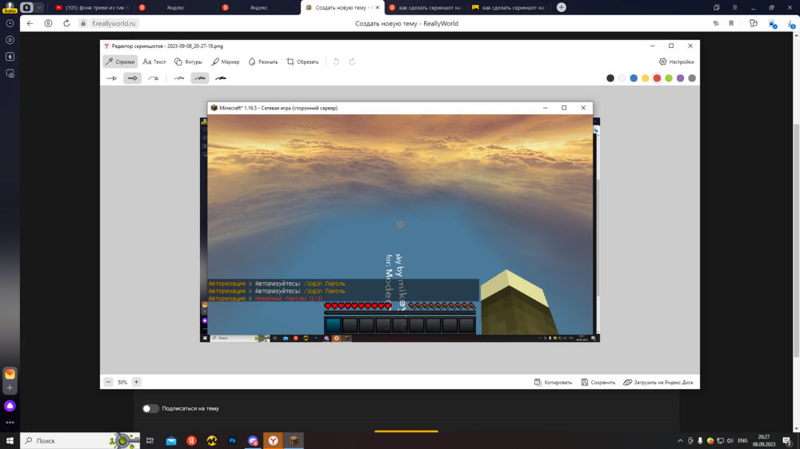
Task: Click the f.reallyworld.ru address field
Action: pyautogui.click(x=114, y=23)
